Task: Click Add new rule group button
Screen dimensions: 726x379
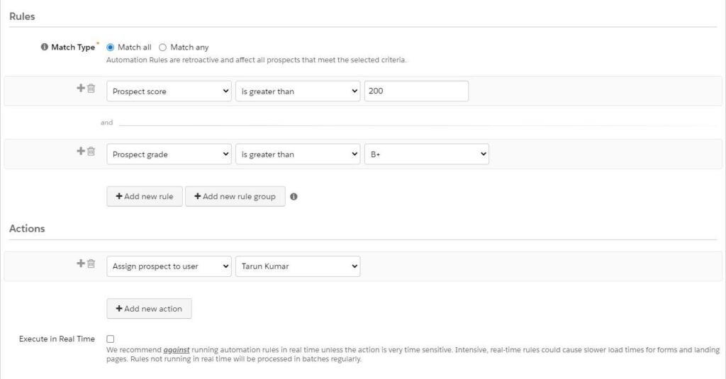Action: (x=235, y=196)
